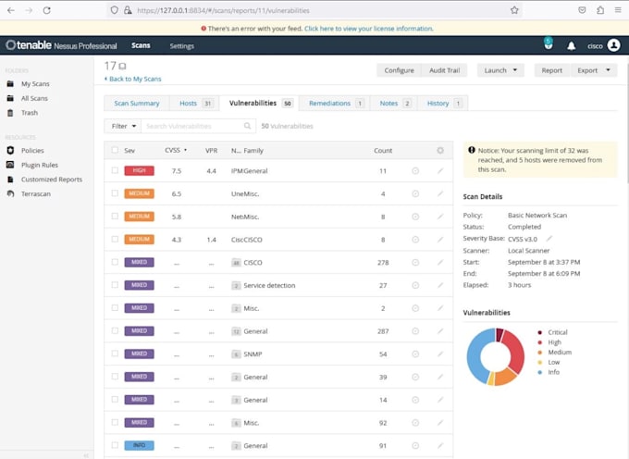Toggle the select-all checkbox in table header

point(115,150)
